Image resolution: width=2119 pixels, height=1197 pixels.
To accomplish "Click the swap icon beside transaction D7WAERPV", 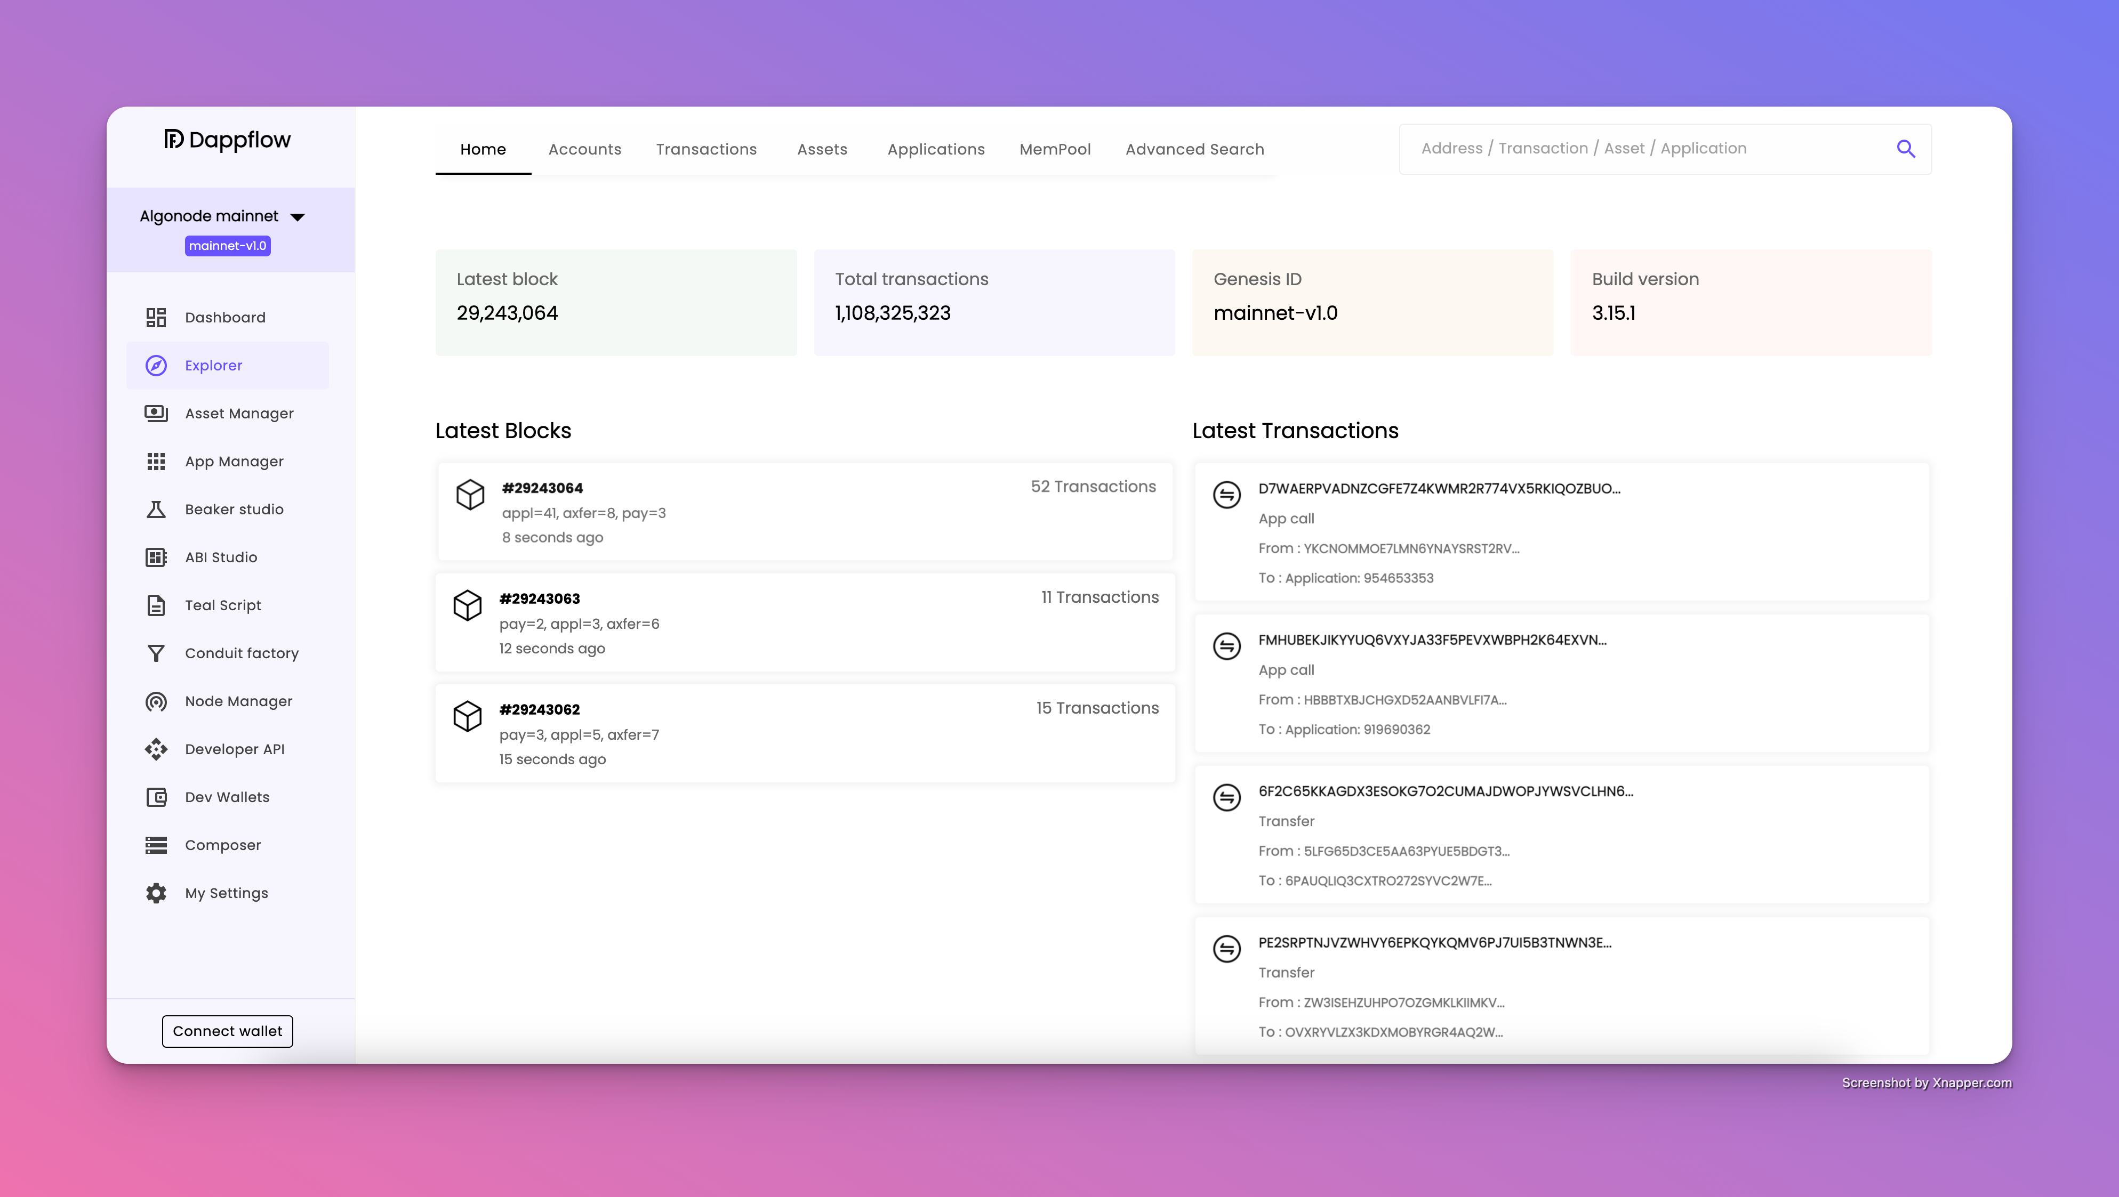I will [x=1226, y=495].
